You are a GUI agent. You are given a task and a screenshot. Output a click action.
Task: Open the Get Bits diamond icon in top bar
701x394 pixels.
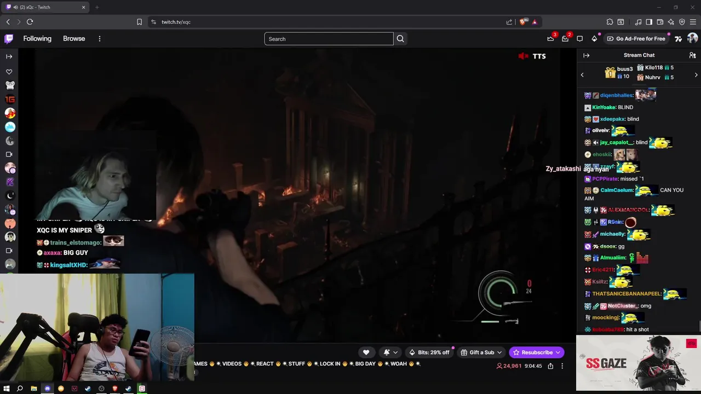coord(594,39)
